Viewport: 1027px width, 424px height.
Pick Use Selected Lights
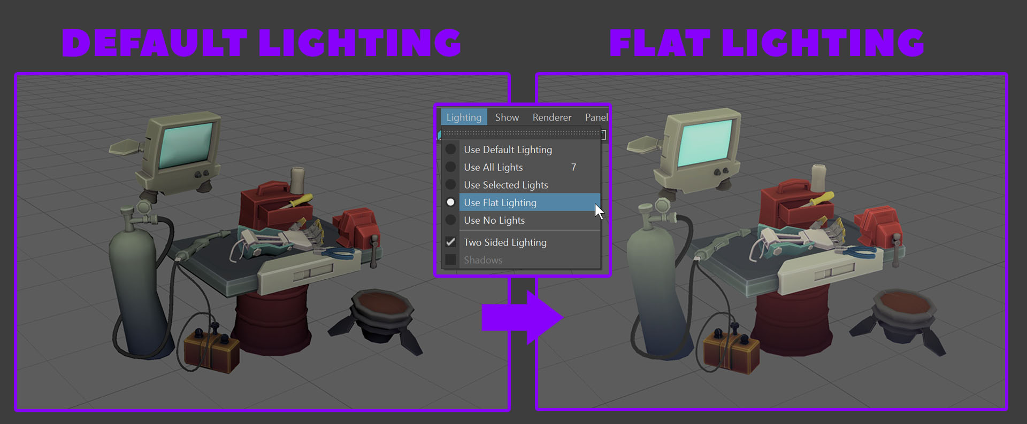coord(505,185)
